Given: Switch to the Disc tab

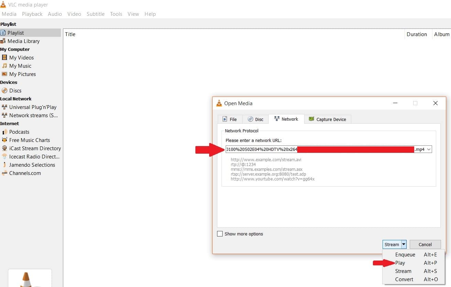Looking at the screenshot, I should 256,119.
